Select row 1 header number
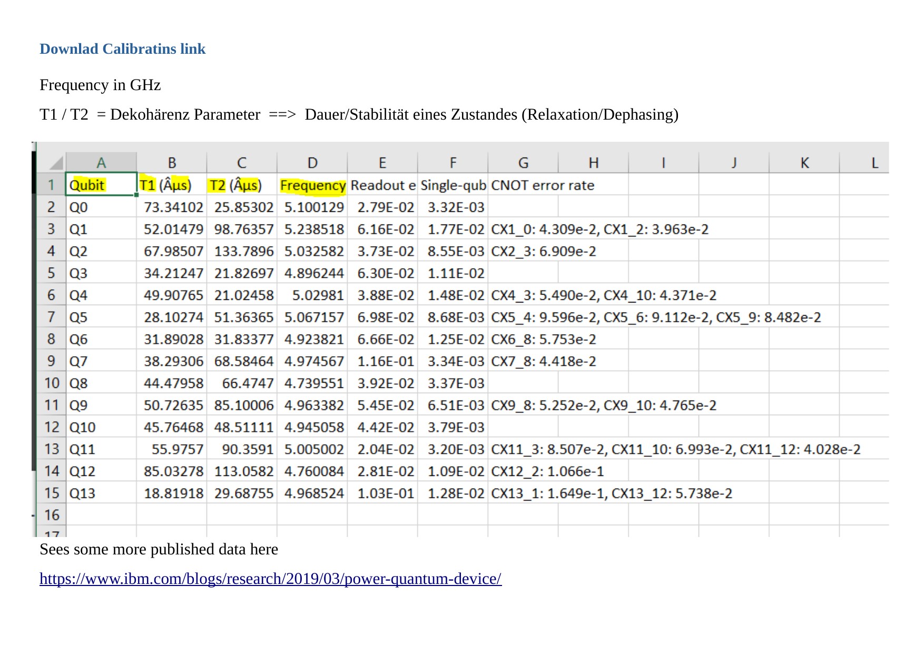Screen dimensions: 924x654 51,185
